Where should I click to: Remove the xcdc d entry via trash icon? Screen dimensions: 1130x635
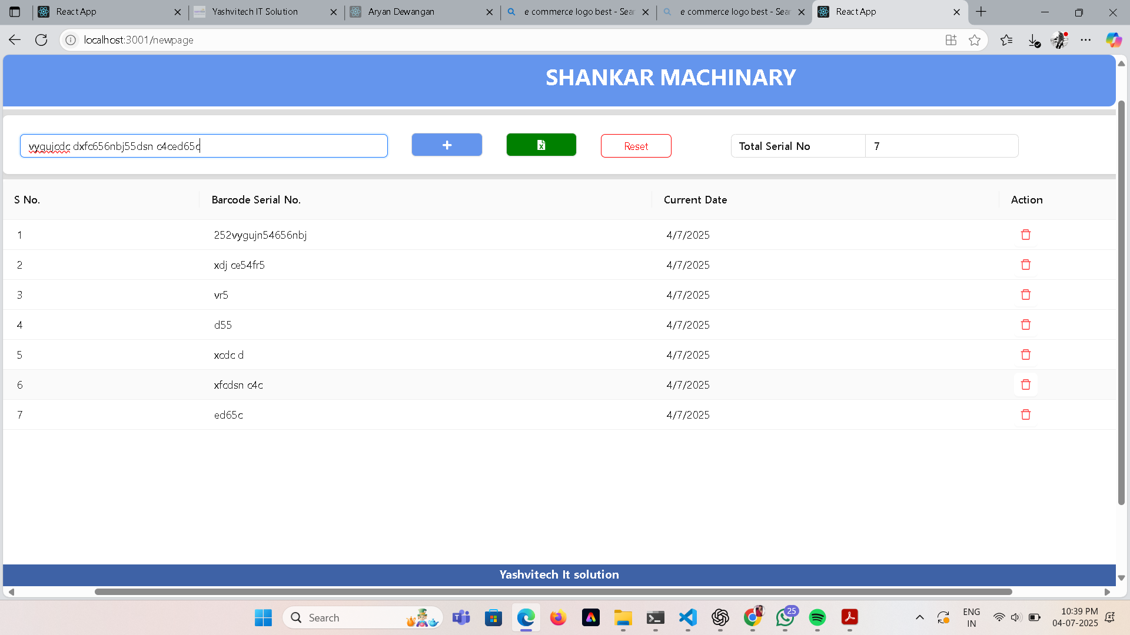tap(1025, 355)
